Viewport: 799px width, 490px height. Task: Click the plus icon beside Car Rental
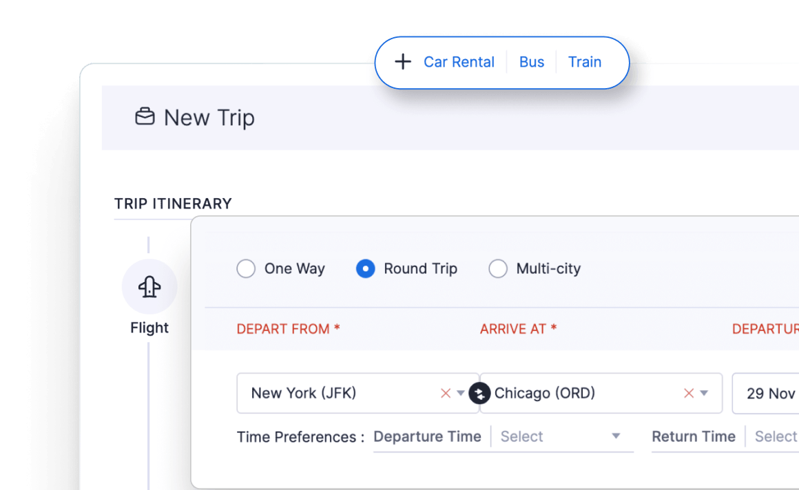(403, 61)
